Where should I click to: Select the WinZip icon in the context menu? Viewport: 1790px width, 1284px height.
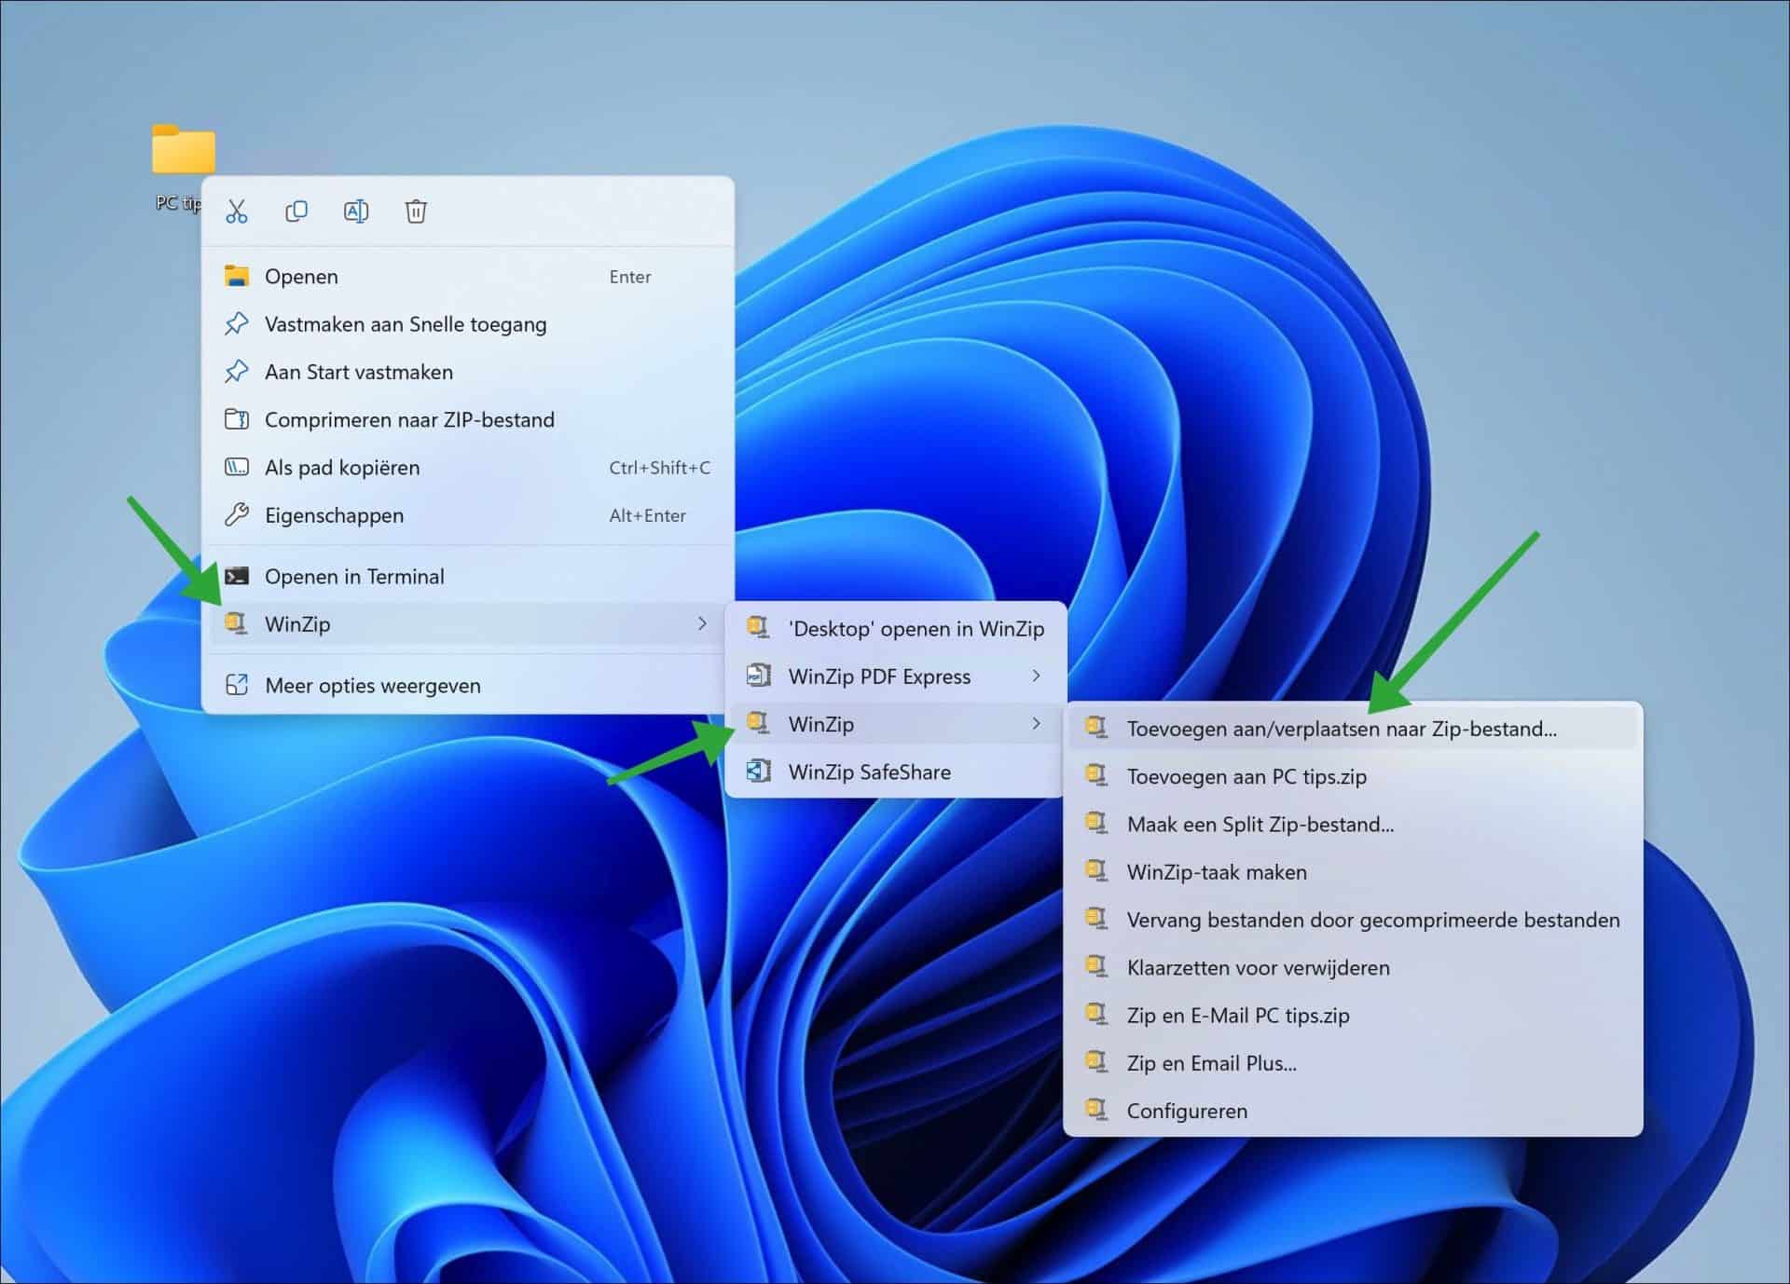coord(236,622)
